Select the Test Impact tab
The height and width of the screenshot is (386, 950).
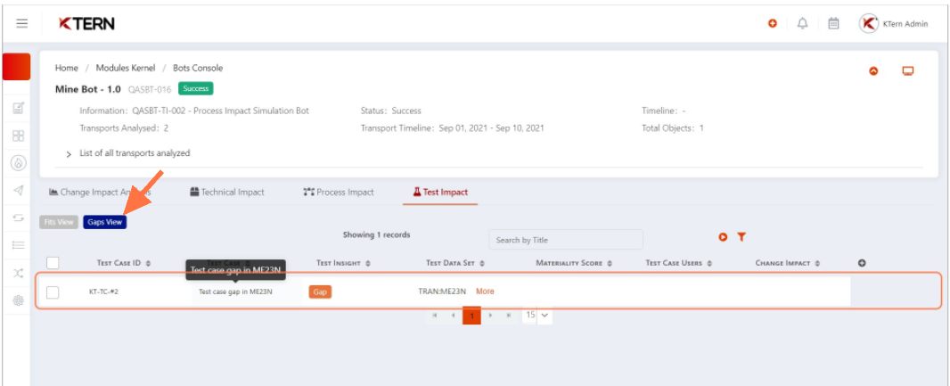click(440, 192)
